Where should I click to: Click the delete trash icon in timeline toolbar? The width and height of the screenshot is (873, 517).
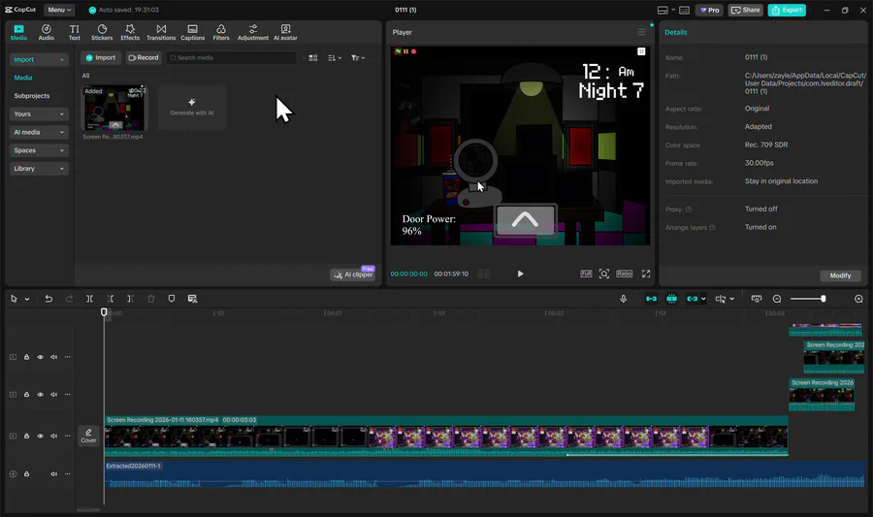point(151,299)
